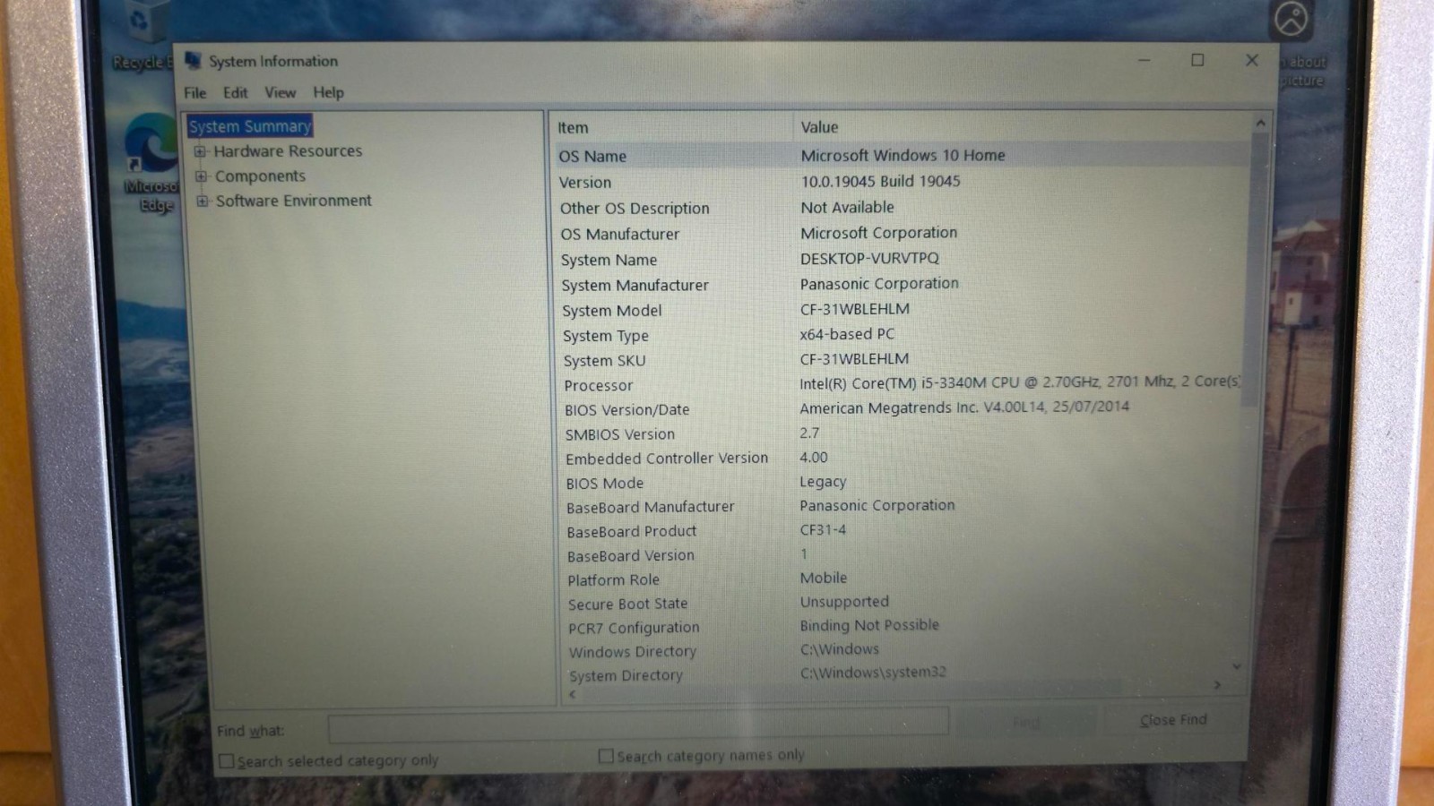
Task: Select the Version row label
Action: coord(585,182)
